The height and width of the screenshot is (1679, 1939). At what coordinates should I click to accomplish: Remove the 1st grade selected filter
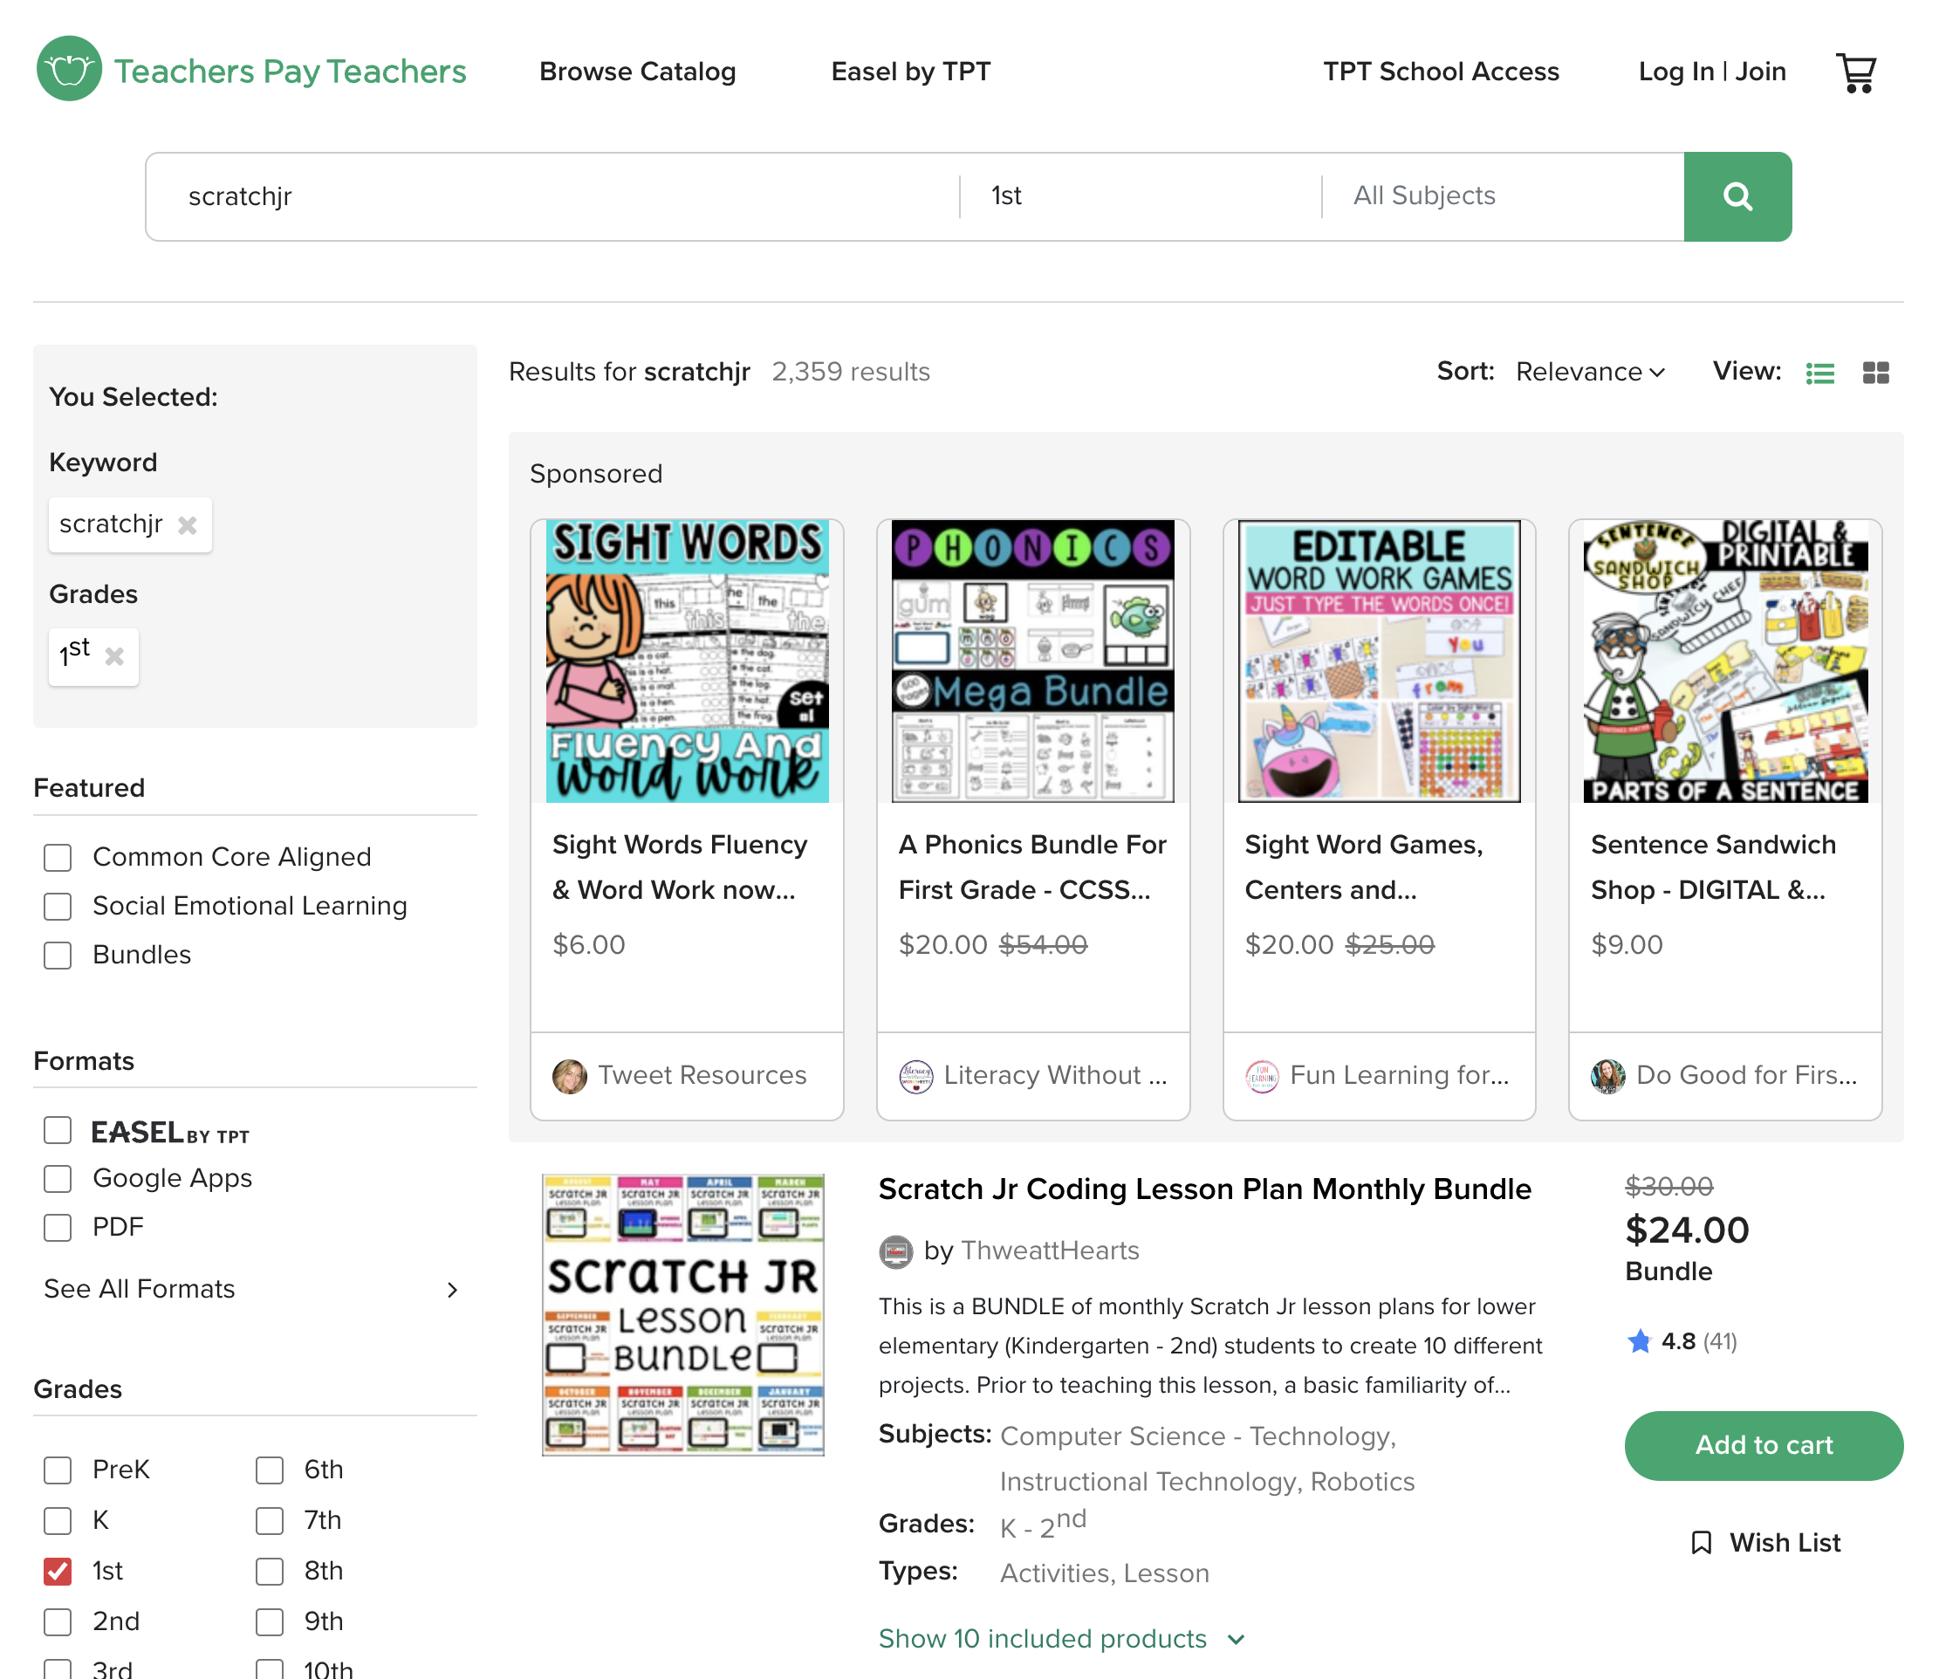coord(114,656)
